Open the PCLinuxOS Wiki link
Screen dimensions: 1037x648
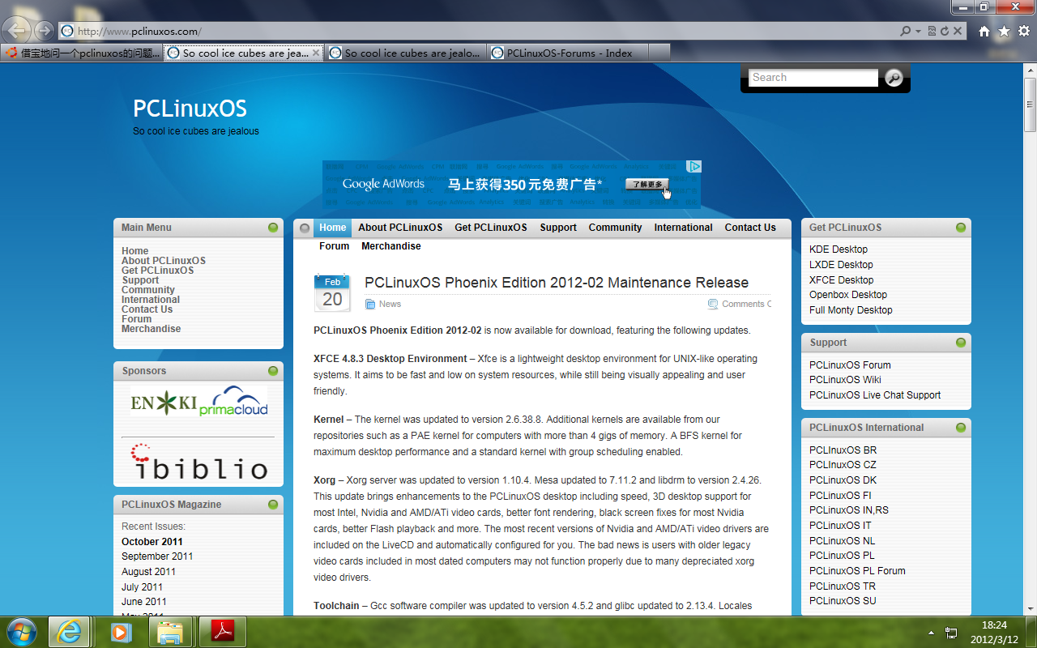[845, 380]
